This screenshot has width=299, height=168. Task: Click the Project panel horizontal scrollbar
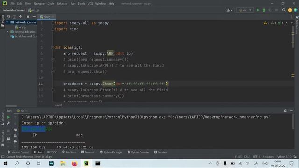[11, 106]
